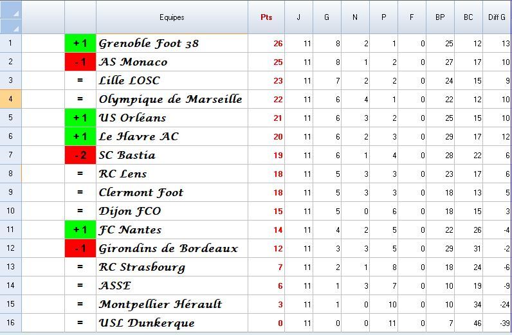
Task: Click the equals sign cell beside RC Lens
Action: pos(80,174)
